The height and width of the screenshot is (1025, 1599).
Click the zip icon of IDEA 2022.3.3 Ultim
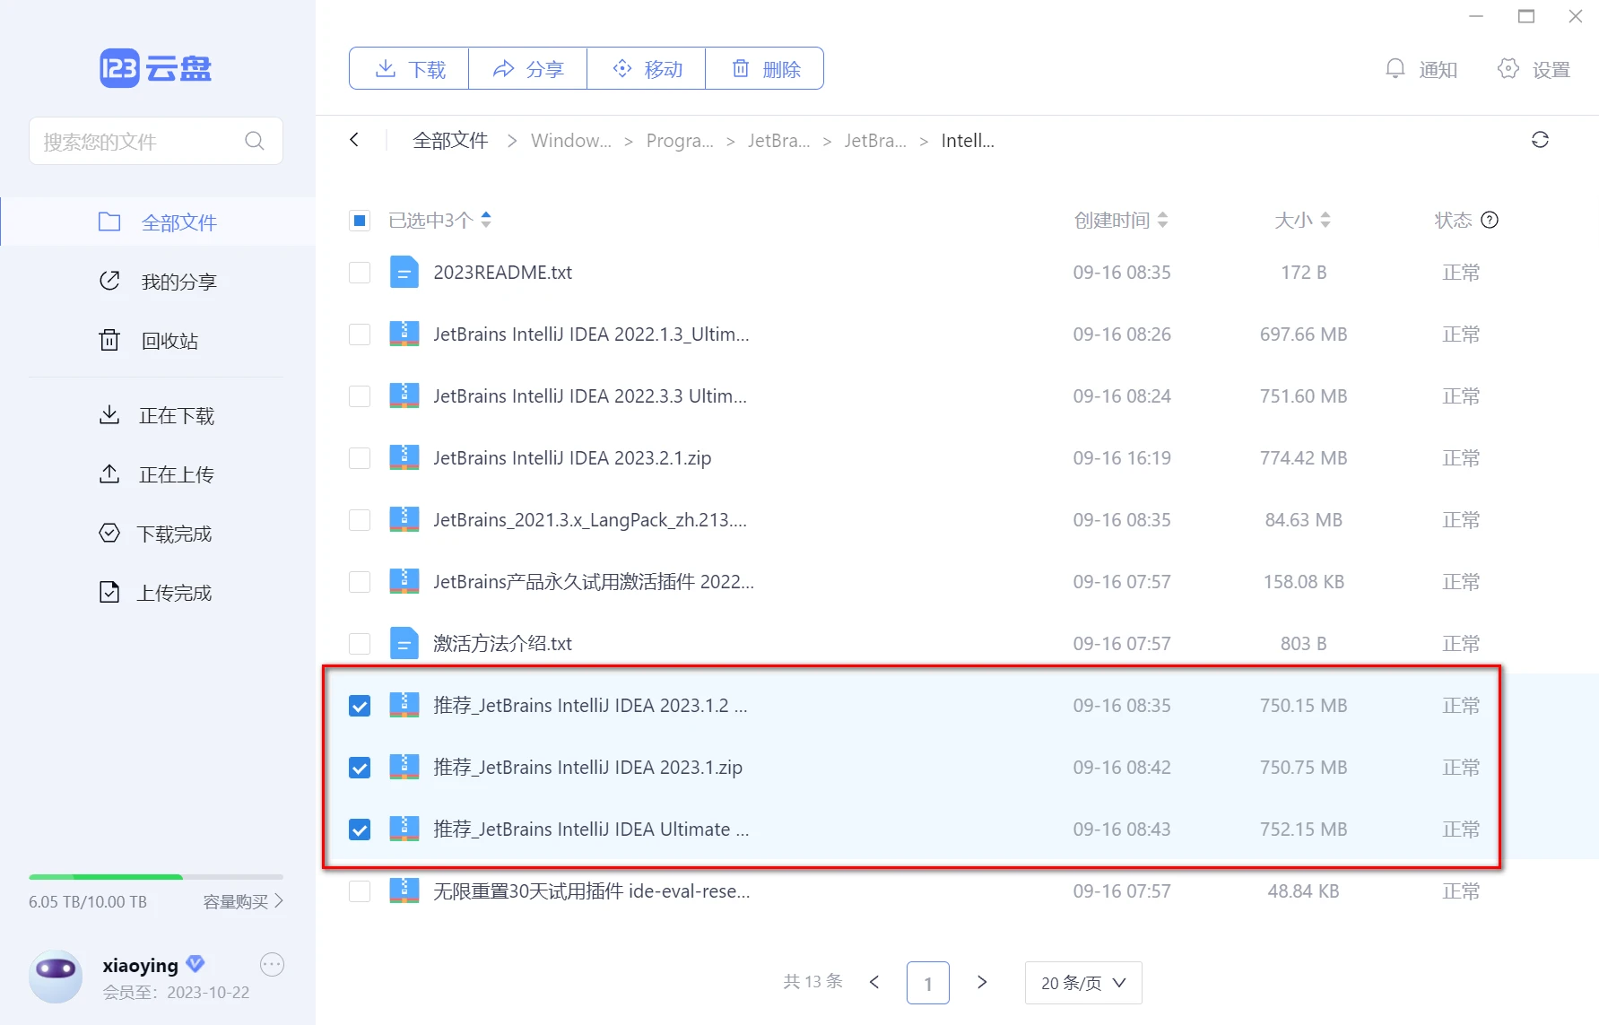click(404, 395)
